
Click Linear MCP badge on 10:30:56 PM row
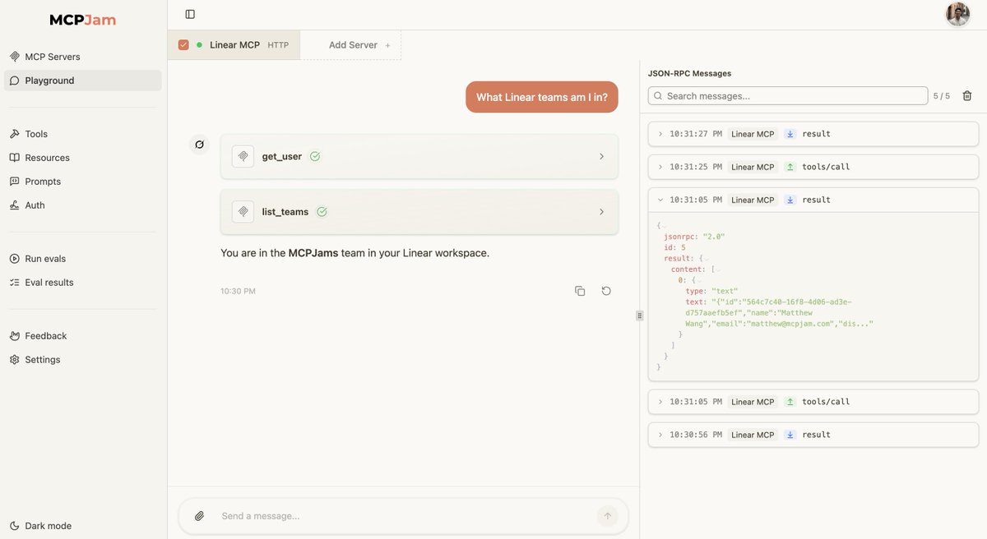click(x=753, y=435)
